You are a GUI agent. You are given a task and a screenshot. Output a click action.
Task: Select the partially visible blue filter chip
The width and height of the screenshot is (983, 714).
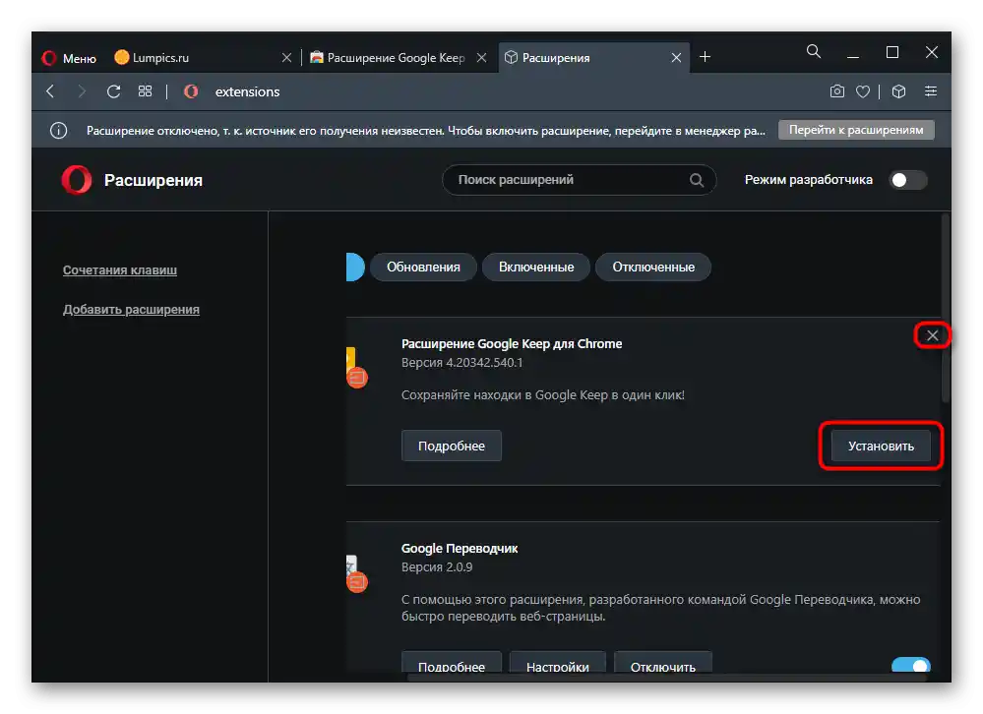355,267
